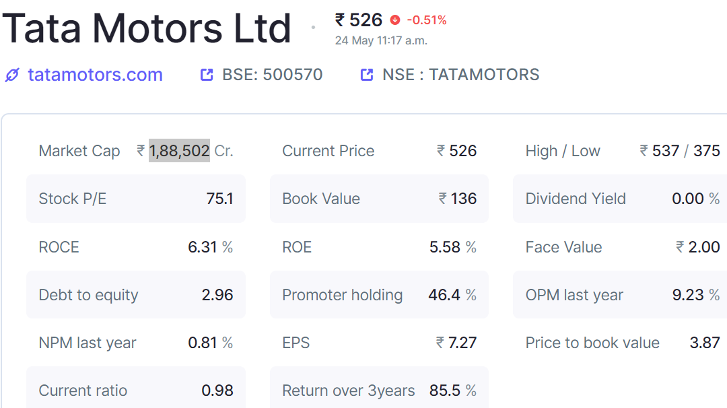Select the Book Value ratio row
727x408 pixels.
(x=379, y=199)
